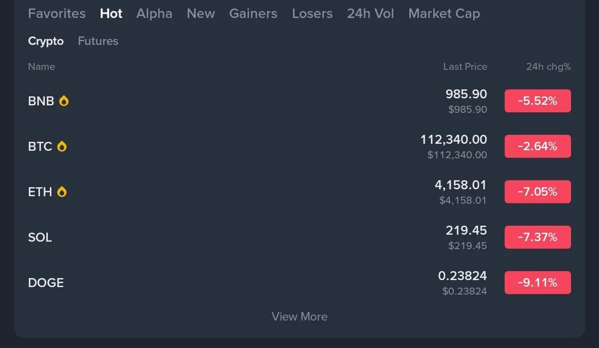599x348 pixels.
Task: Click the flame icon next to BNB
Action: pyautogui.click(x=64, y=101)
